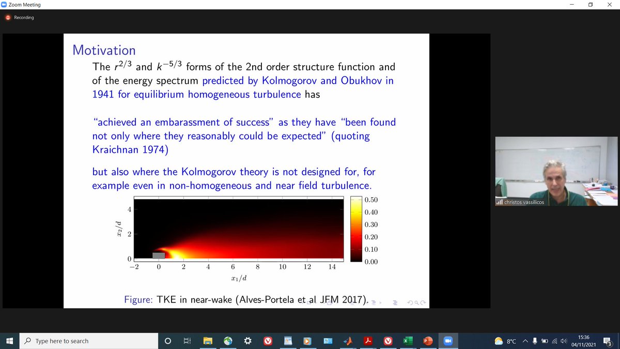Switch to Excel on the taskbar
The image size is (620, 349).
[408, 341]
